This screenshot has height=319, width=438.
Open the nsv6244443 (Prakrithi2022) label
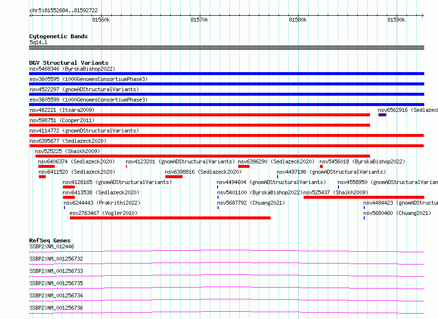pyautogui.click(x=102, y=203)
